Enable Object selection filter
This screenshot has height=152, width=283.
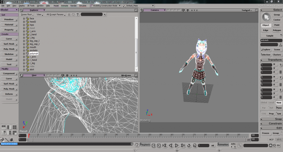click(266, 25)
